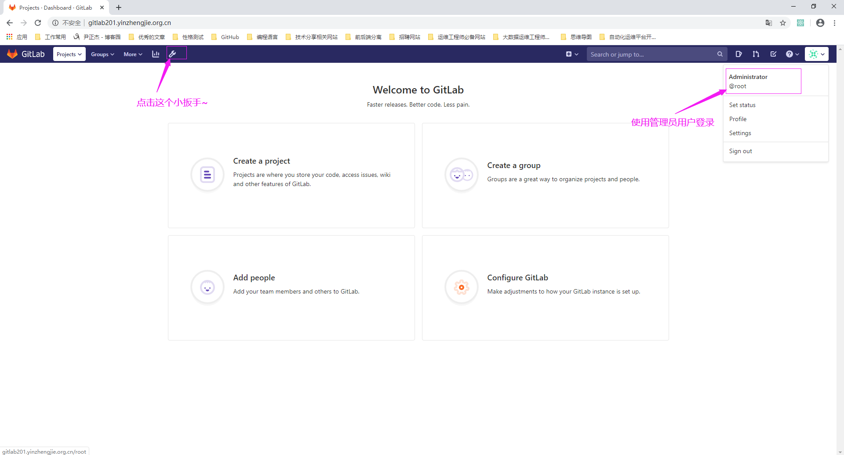Open the Issues icon in navbar

click(738, 54)
